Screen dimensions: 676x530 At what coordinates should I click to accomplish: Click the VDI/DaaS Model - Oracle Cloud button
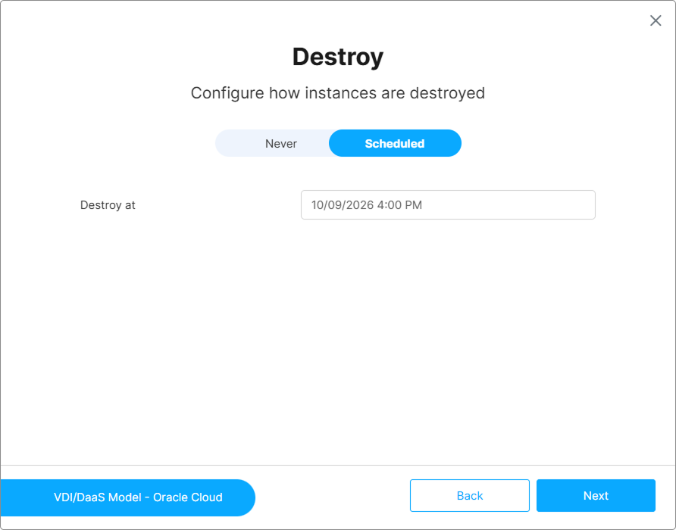coord(127,497)
